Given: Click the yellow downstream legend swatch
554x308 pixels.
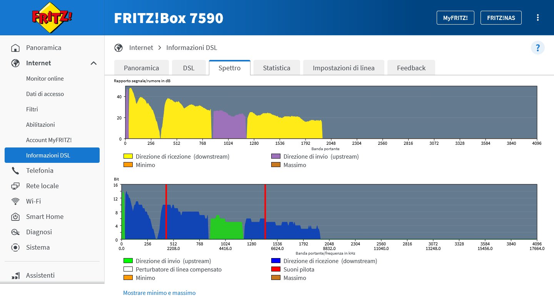Looking at the screenshot, I should (128, 157).
